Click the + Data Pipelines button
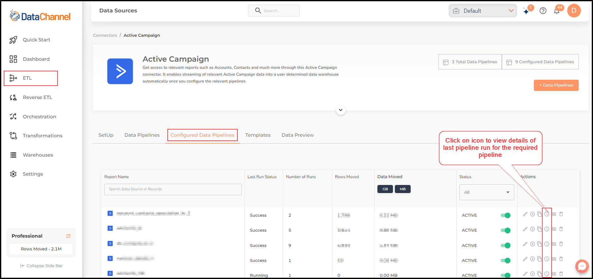Viewport: 593px width, 279px height. pyautogui.click(x=556, y=85)
